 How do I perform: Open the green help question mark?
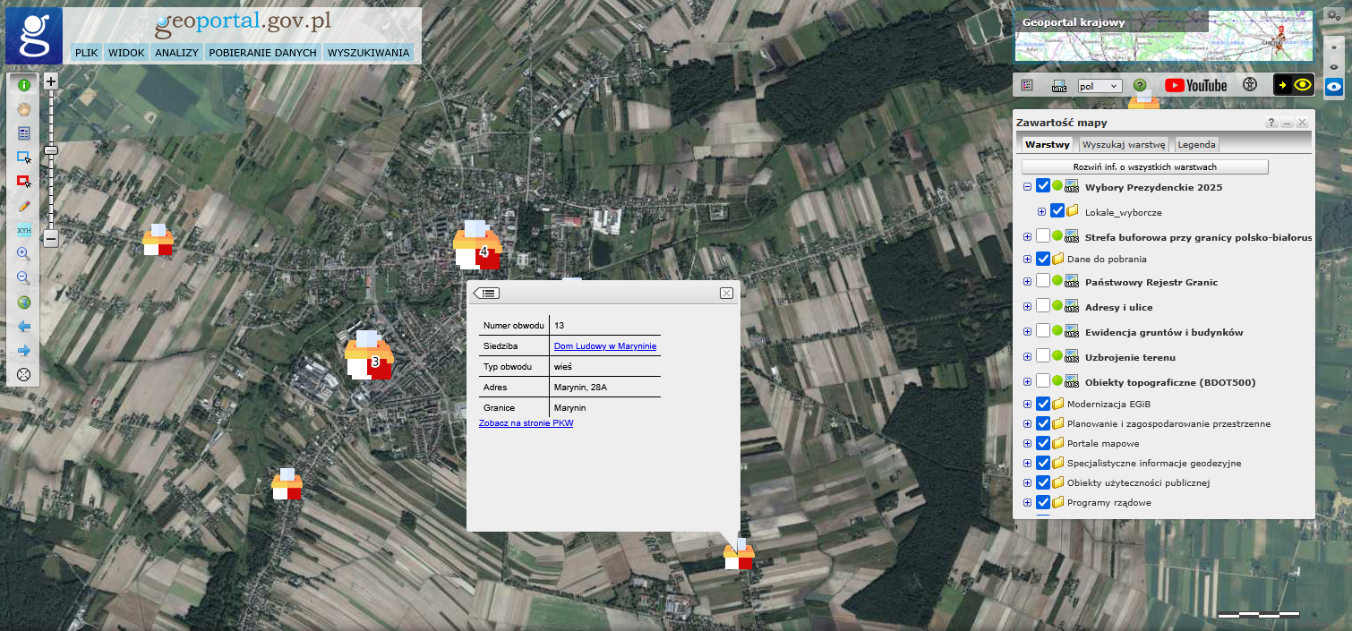[x=1140, y=85]
